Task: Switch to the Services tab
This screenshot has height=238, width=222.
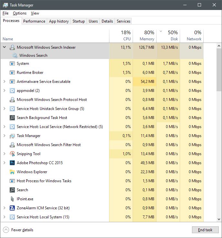Action: point(124,21)
